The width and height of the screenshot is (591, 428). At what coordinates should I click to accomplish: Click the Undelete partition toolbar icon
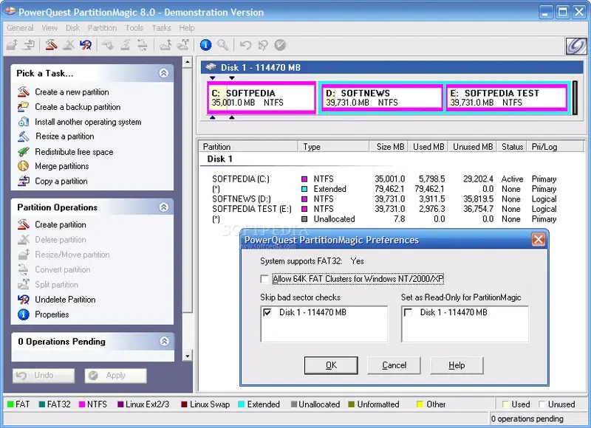[86, 45]
